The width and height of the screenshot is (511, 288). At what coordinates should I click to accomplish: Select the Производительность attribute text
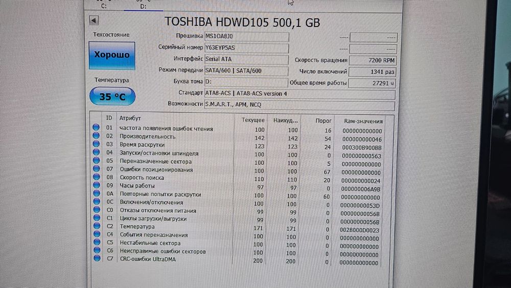147,137
